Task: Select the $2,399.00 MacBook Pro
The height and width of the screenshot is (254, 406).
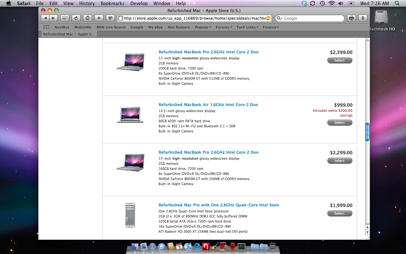Action: [x=340, y=60]
